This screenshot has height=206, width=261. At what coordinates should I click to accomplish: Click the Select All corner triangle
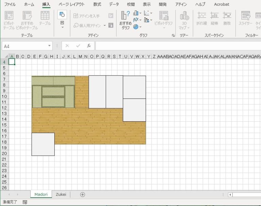(x=6, y=56)
